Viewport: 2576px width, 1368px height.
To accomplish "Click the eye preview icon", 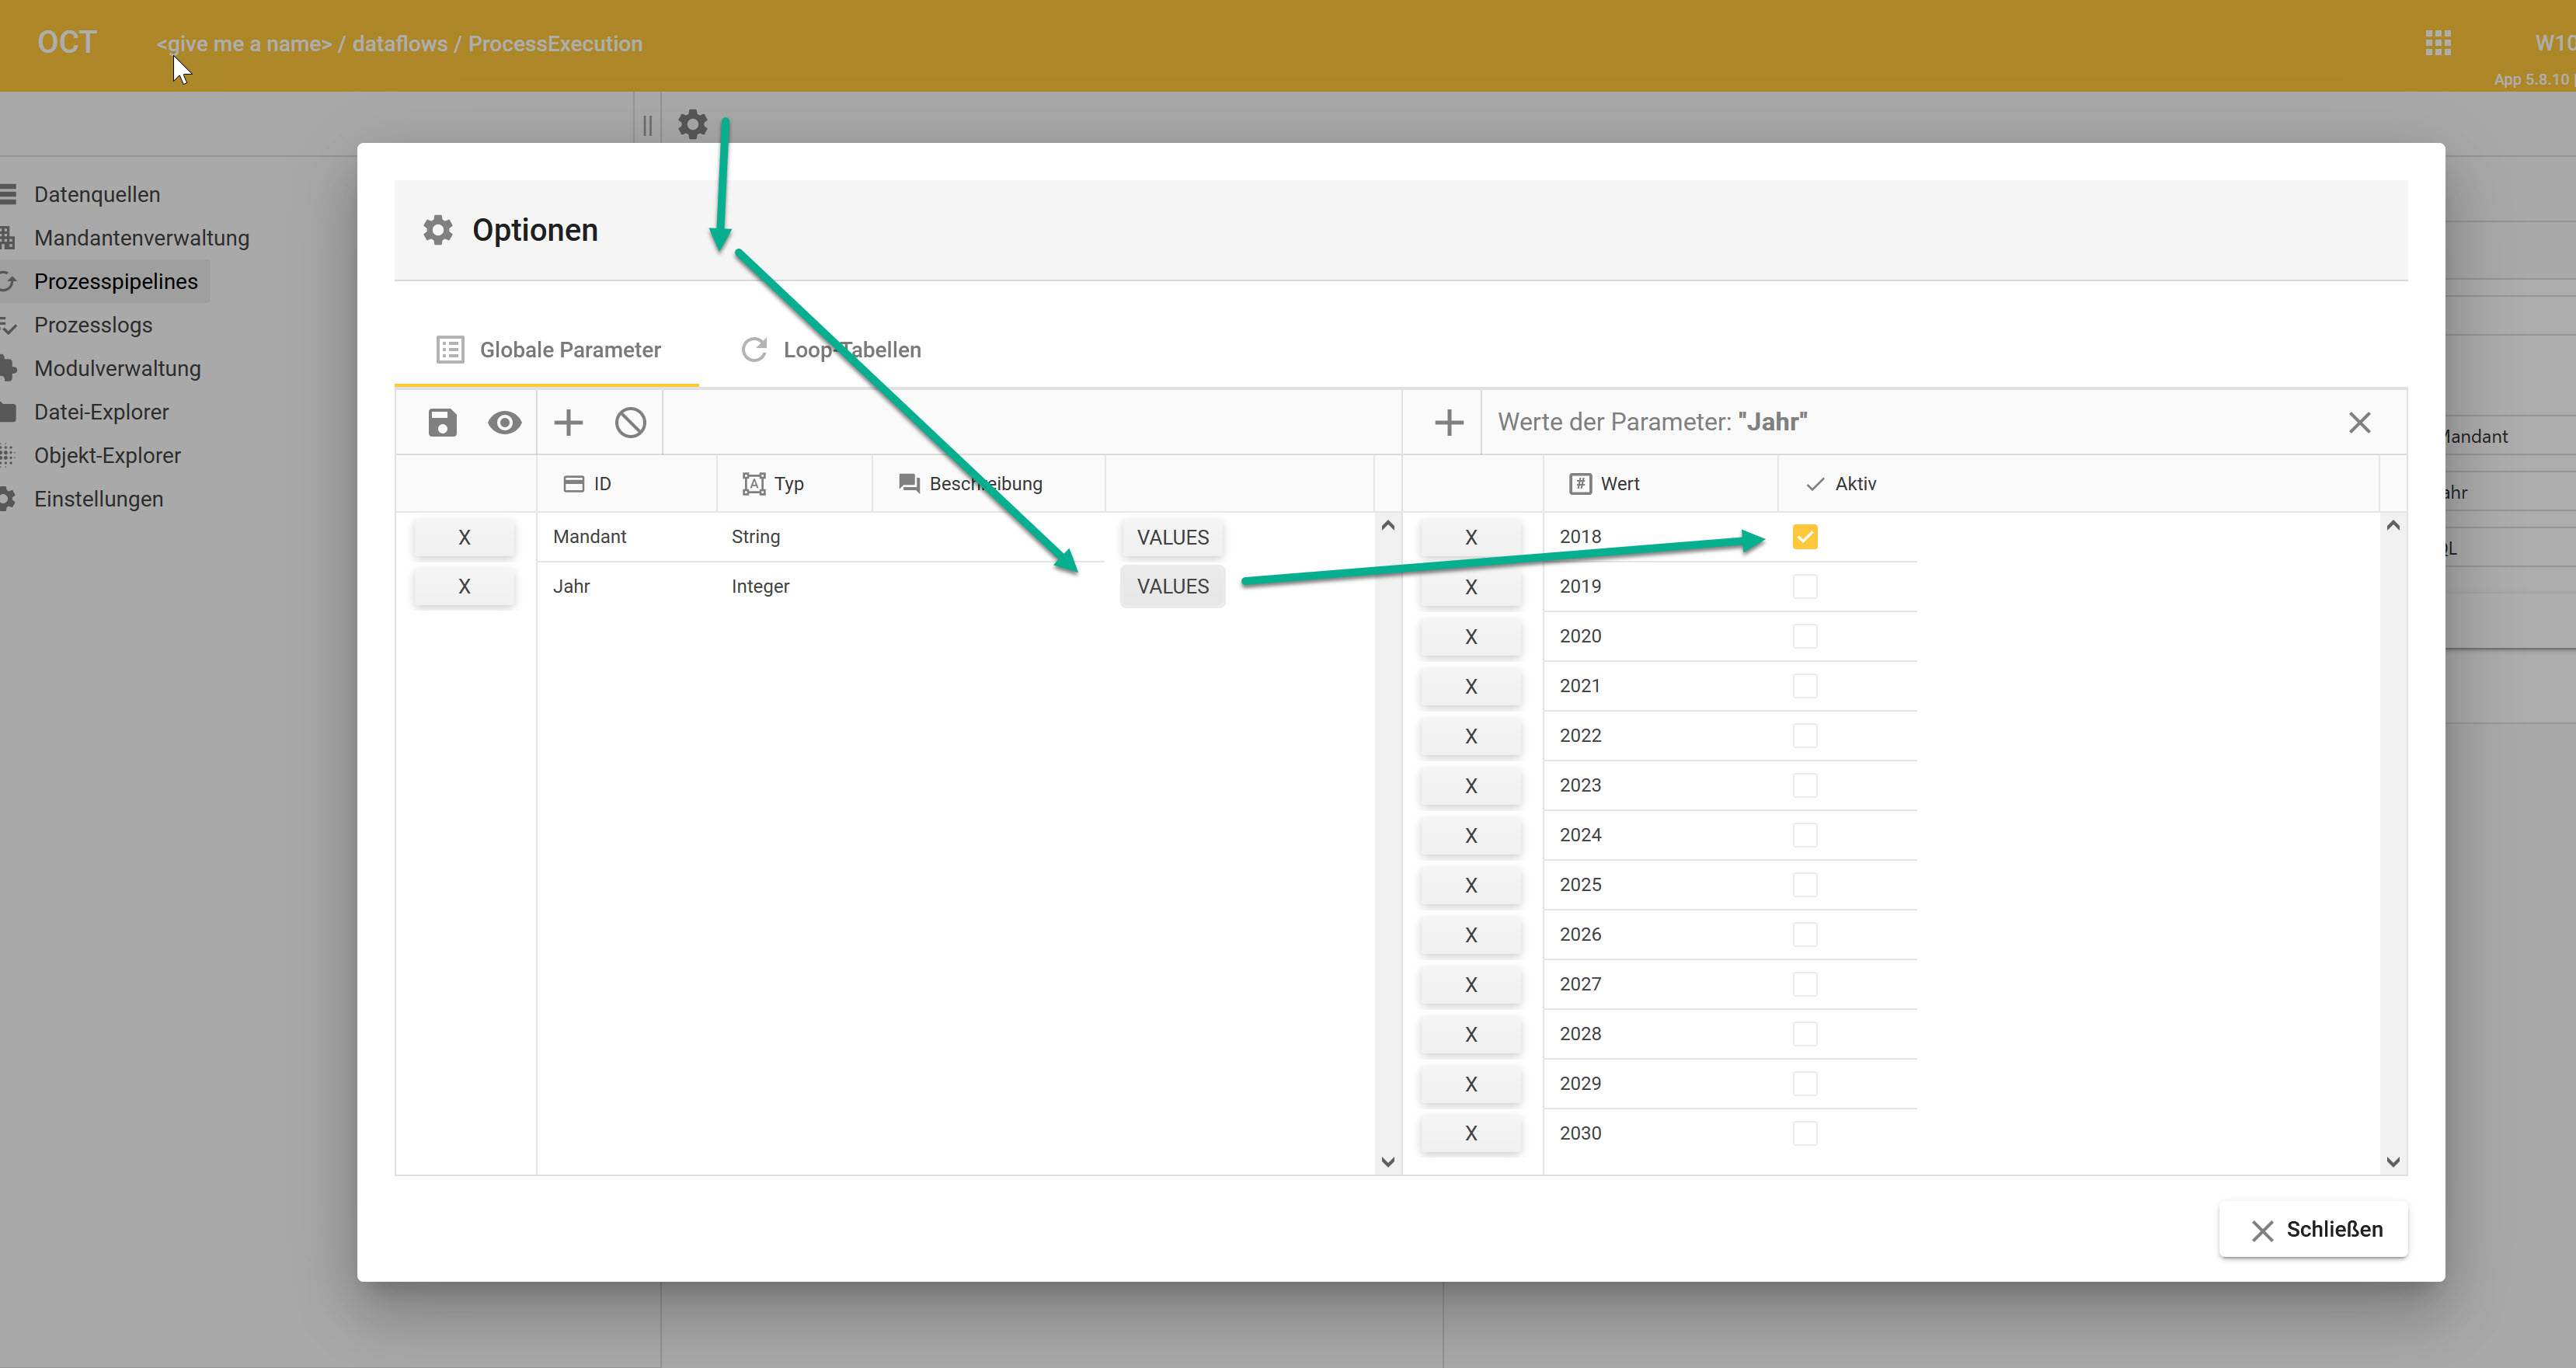I will click(x=504, y=423).
